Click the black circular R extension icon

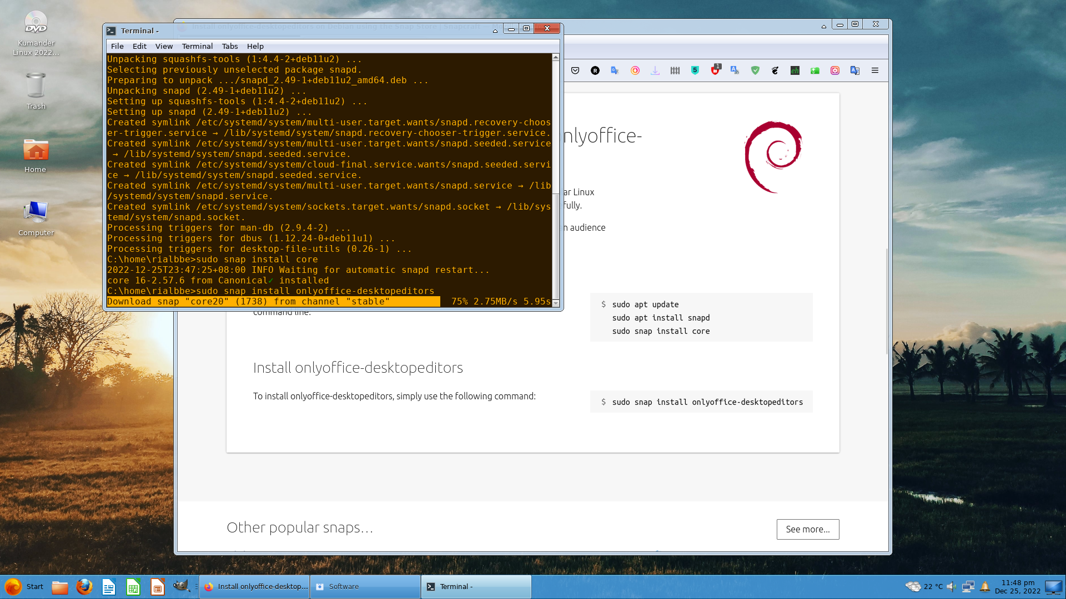(595, 70)
